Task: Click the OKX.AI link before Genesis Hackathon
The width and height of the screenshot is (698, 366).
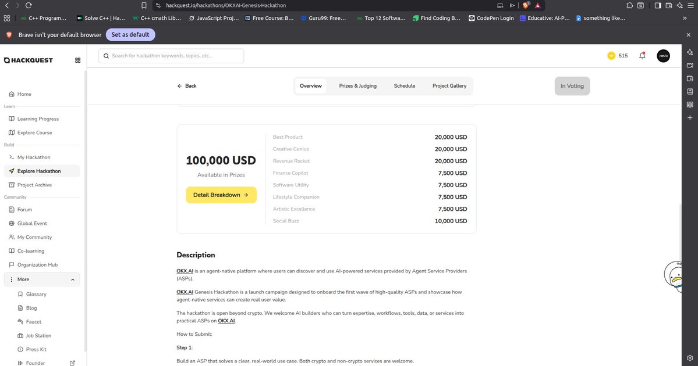Action: (x=185, y=292)
